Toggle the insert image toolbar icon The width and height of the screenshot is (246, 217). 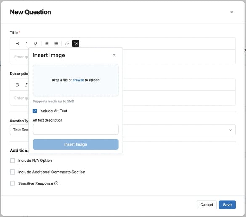pyautogui.click(x=76, y=44)
